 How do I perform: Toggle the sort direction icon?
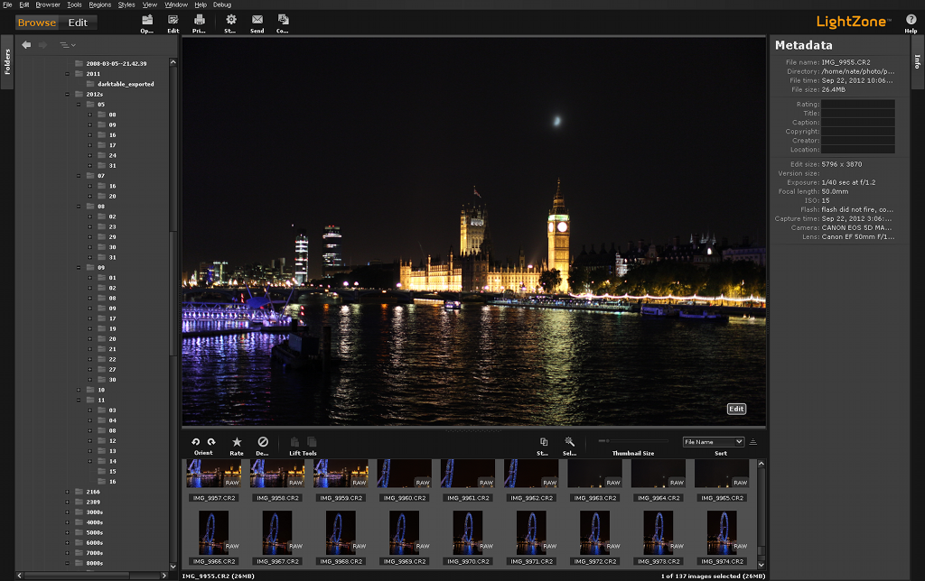pyautogui.click(x=753, y=442)
